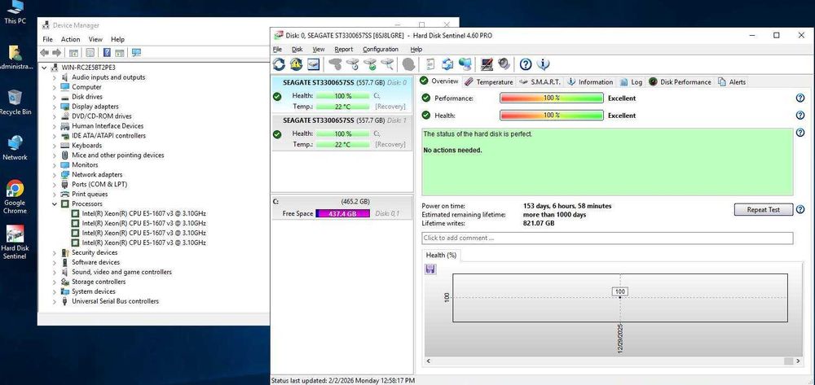Open Report menu in Hard Disk Sentinel

344,50
